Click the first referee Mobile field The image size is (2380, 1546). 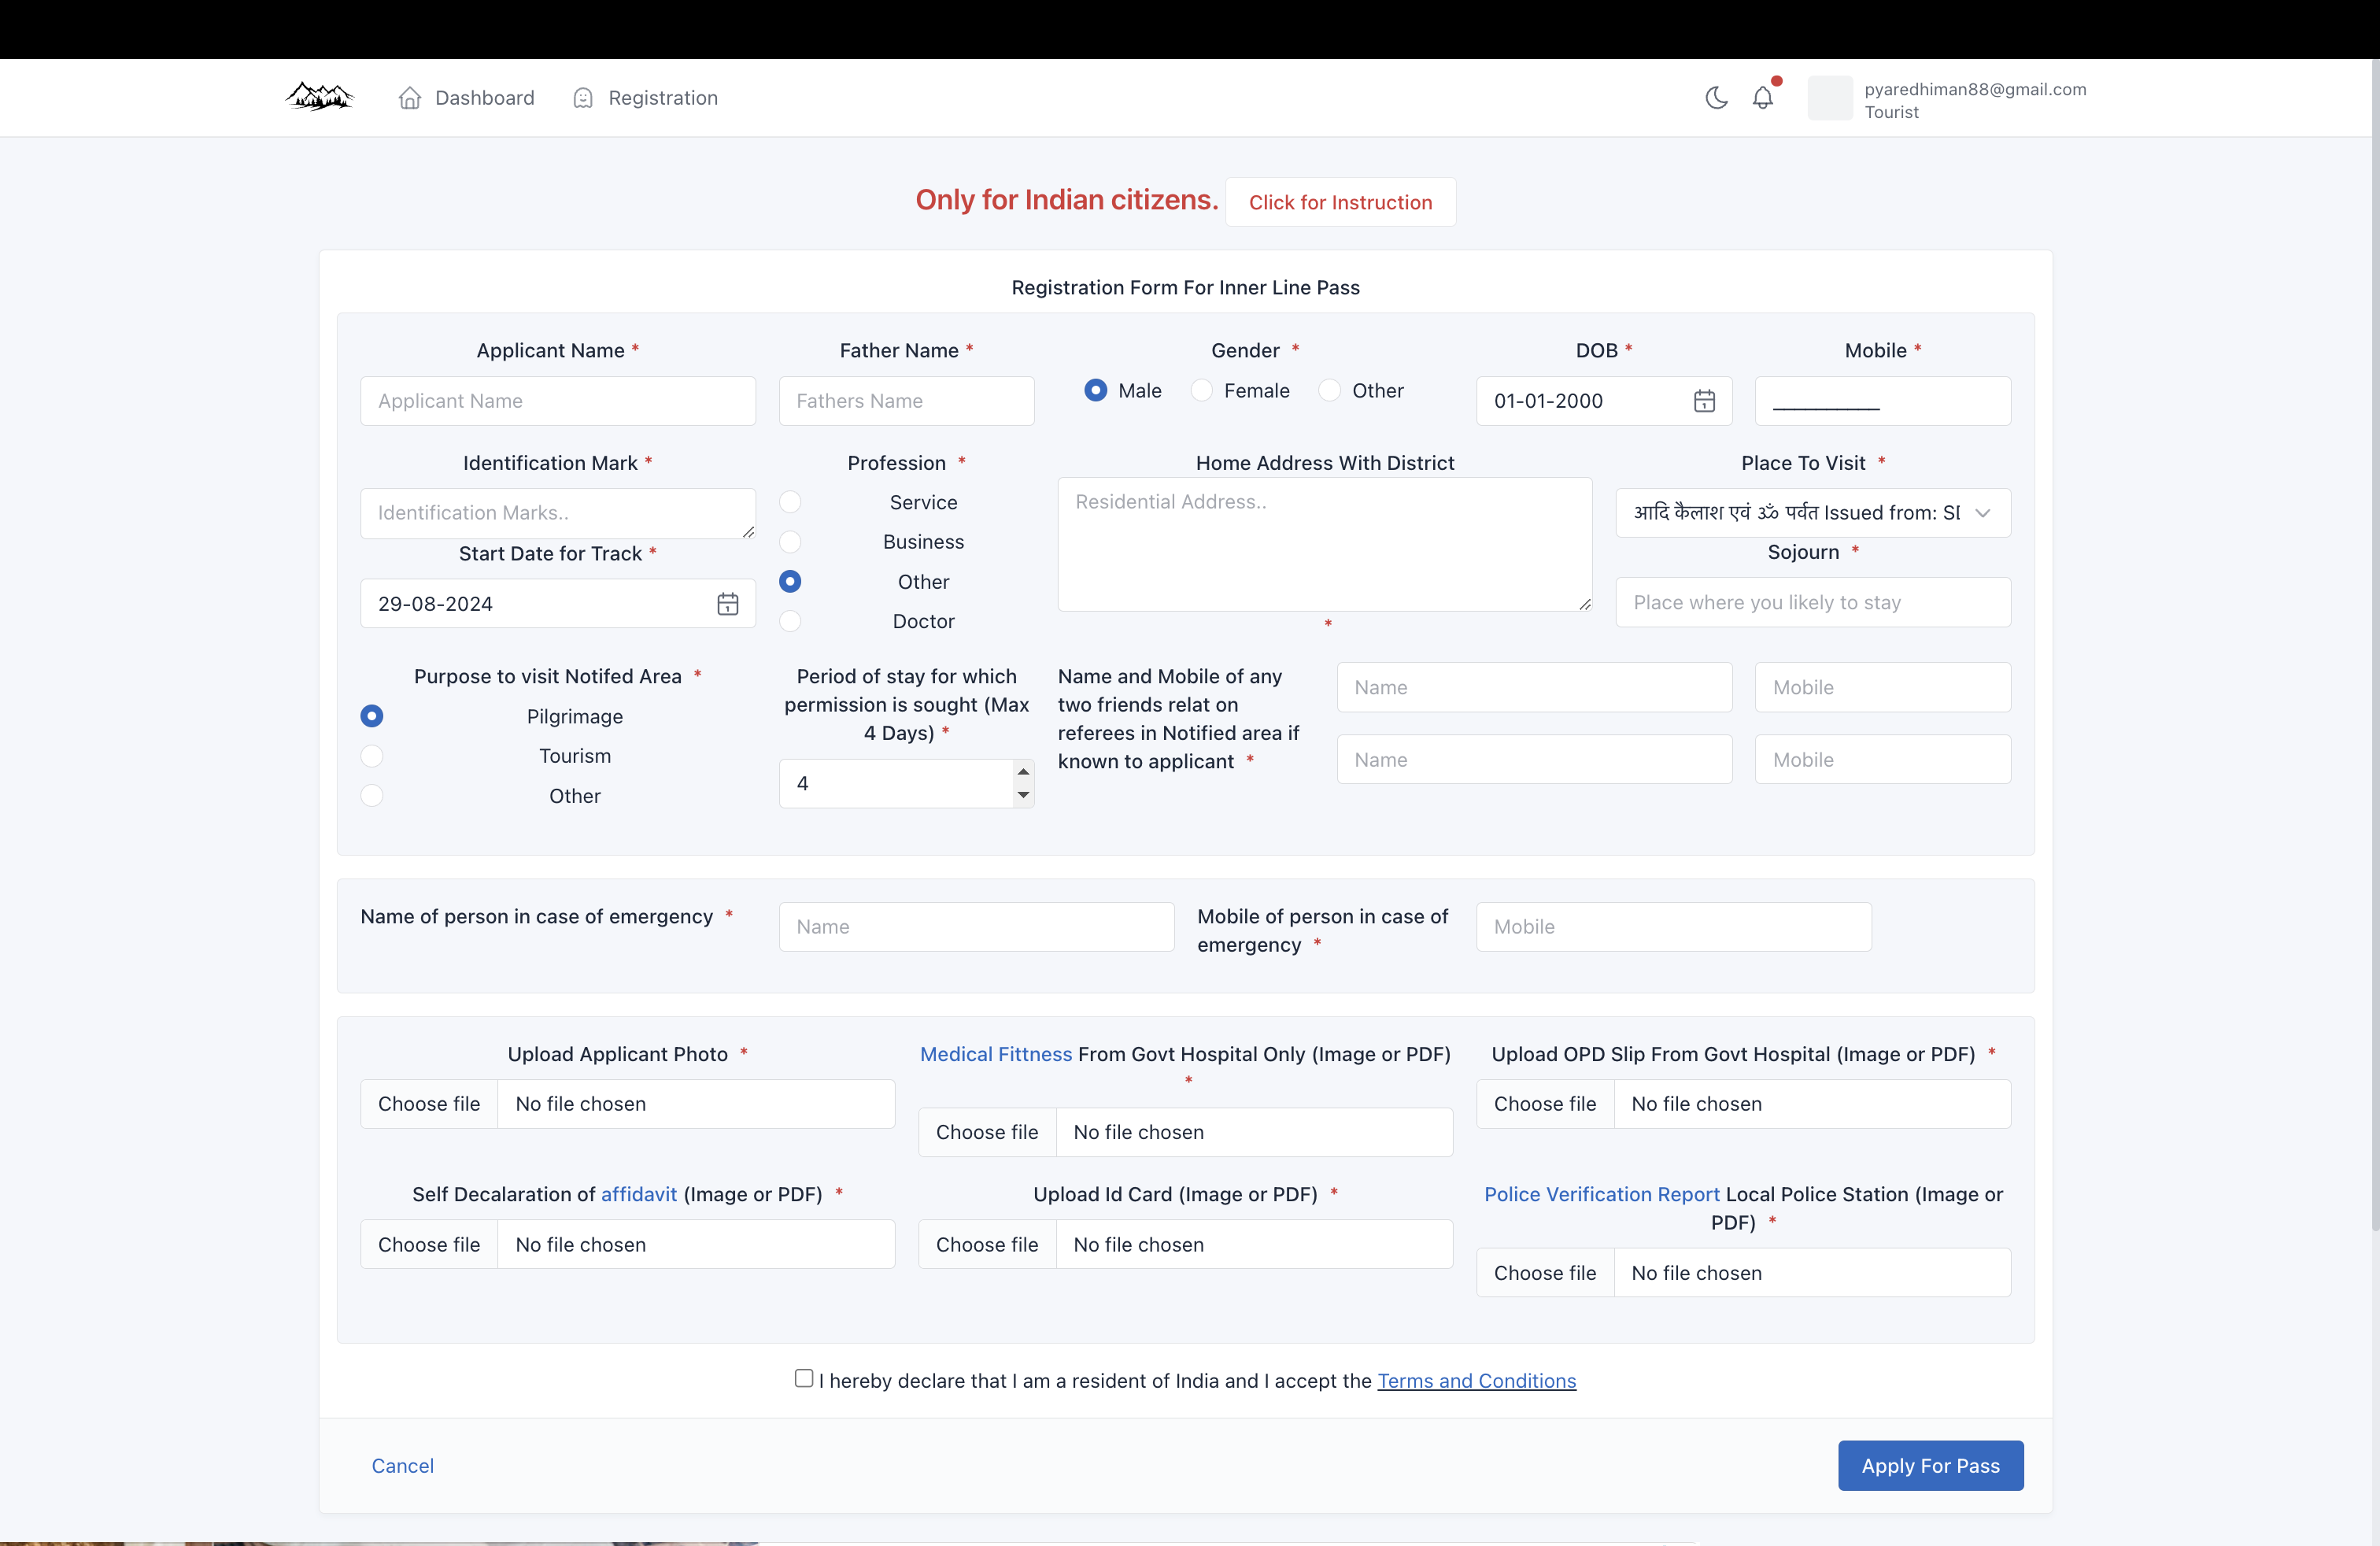pos(1883,687)
